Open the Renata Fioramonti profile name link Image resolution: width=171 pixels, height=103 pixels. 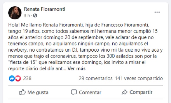[x=44, y=9]
